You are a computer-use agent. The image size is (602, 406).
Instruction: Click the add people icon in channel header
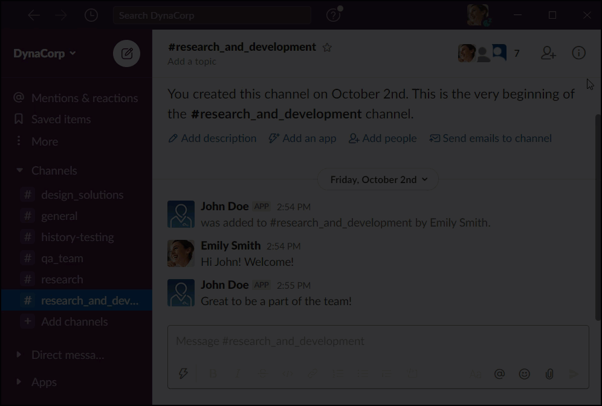pos(548,53)
